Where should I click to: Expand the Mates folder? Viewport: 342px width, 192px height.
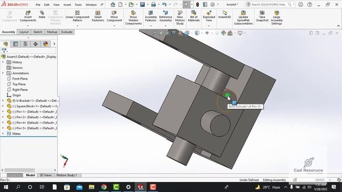click(x=3, y=133)
